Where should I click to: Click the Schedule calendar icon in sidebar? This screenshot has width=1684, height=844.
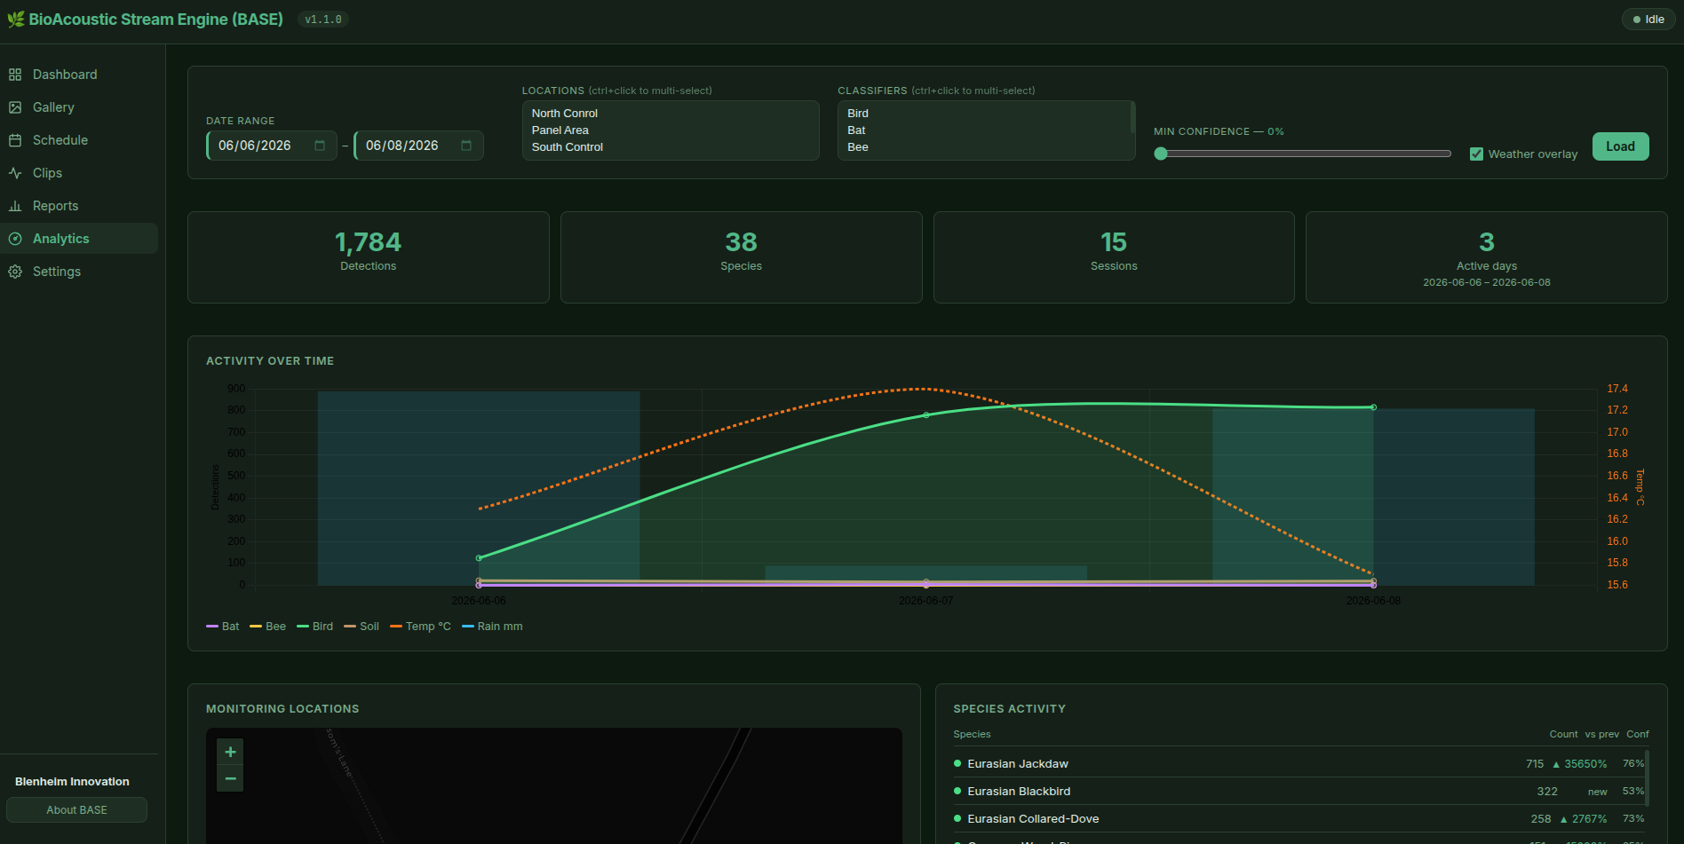(15, 140)
